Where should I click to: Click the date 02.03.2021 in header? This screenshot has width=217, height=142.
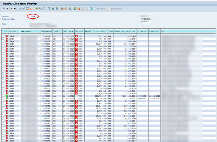tap(146, 19)
